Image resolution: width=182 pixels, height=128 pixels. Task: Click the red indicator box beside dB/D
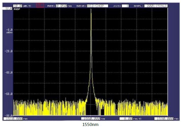[x=40, y=5]
